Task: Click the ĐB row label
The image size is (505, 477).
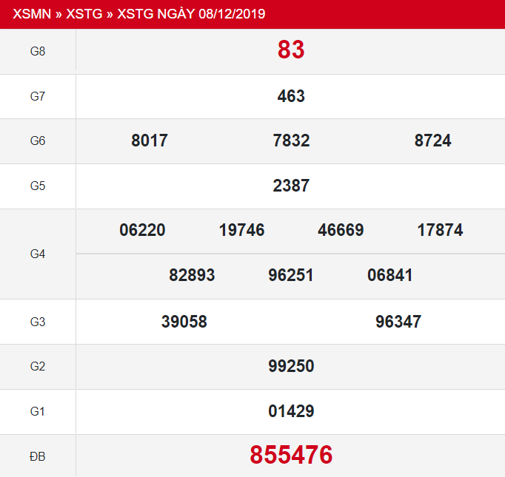Action: click(38, 456)
